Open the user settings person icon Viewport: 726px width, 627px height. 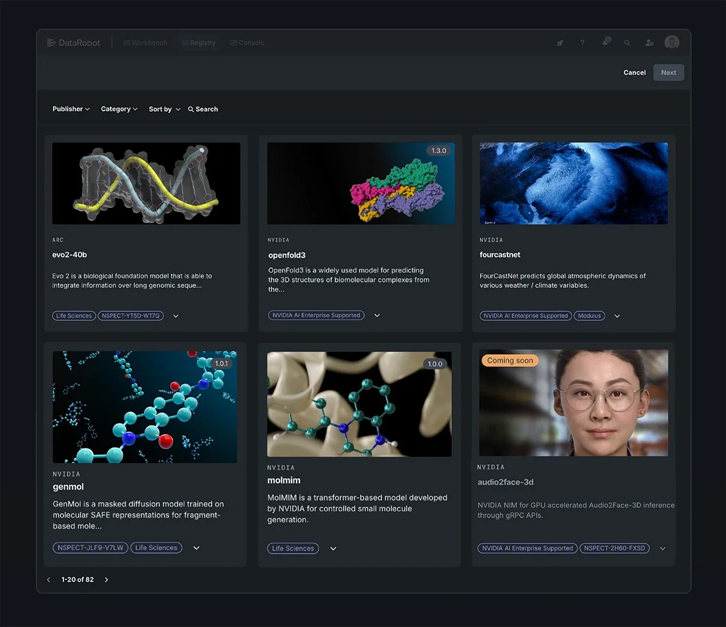649,43
